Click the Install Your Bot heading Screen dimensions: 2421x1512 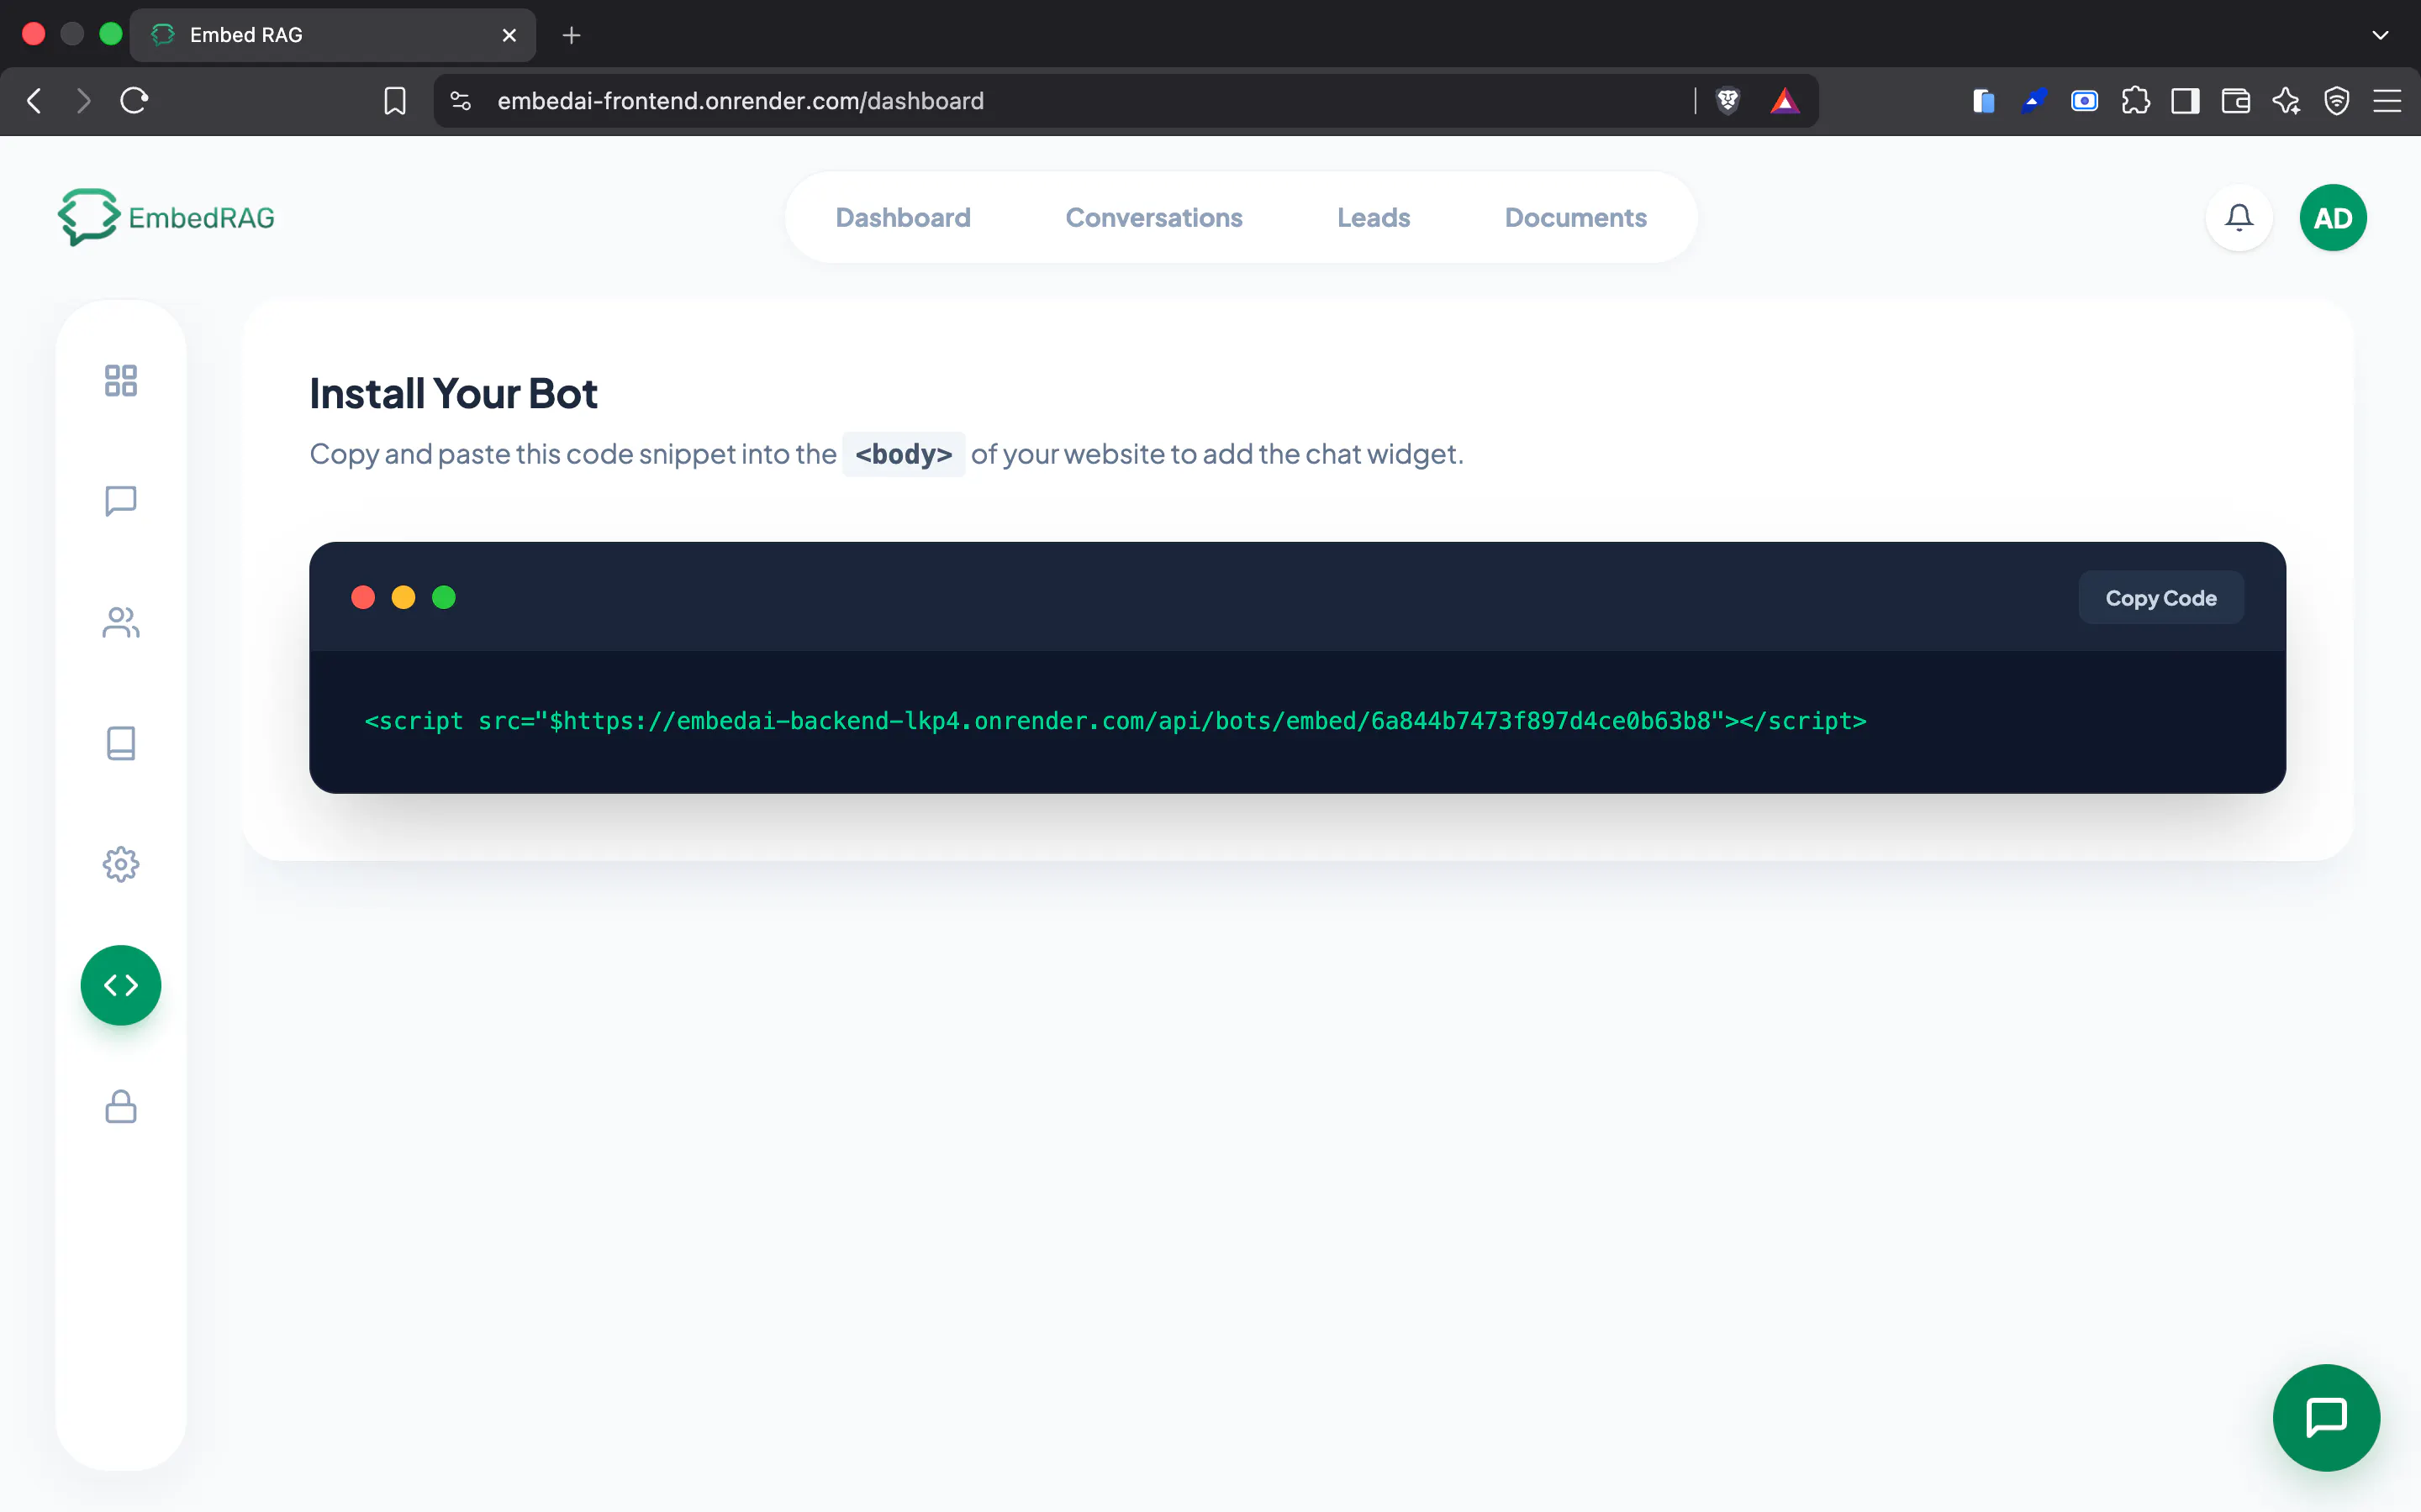point(453,393)
